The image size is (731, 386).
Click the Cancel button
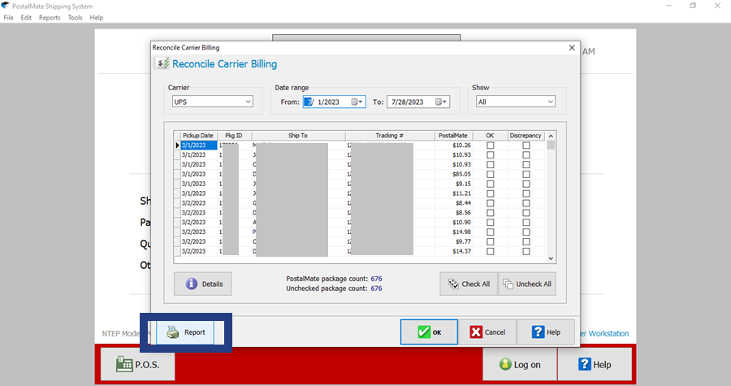click(487, 332)
